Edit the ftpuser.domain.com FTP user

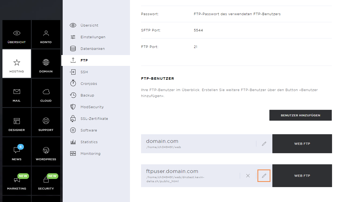tap(264, 176)
